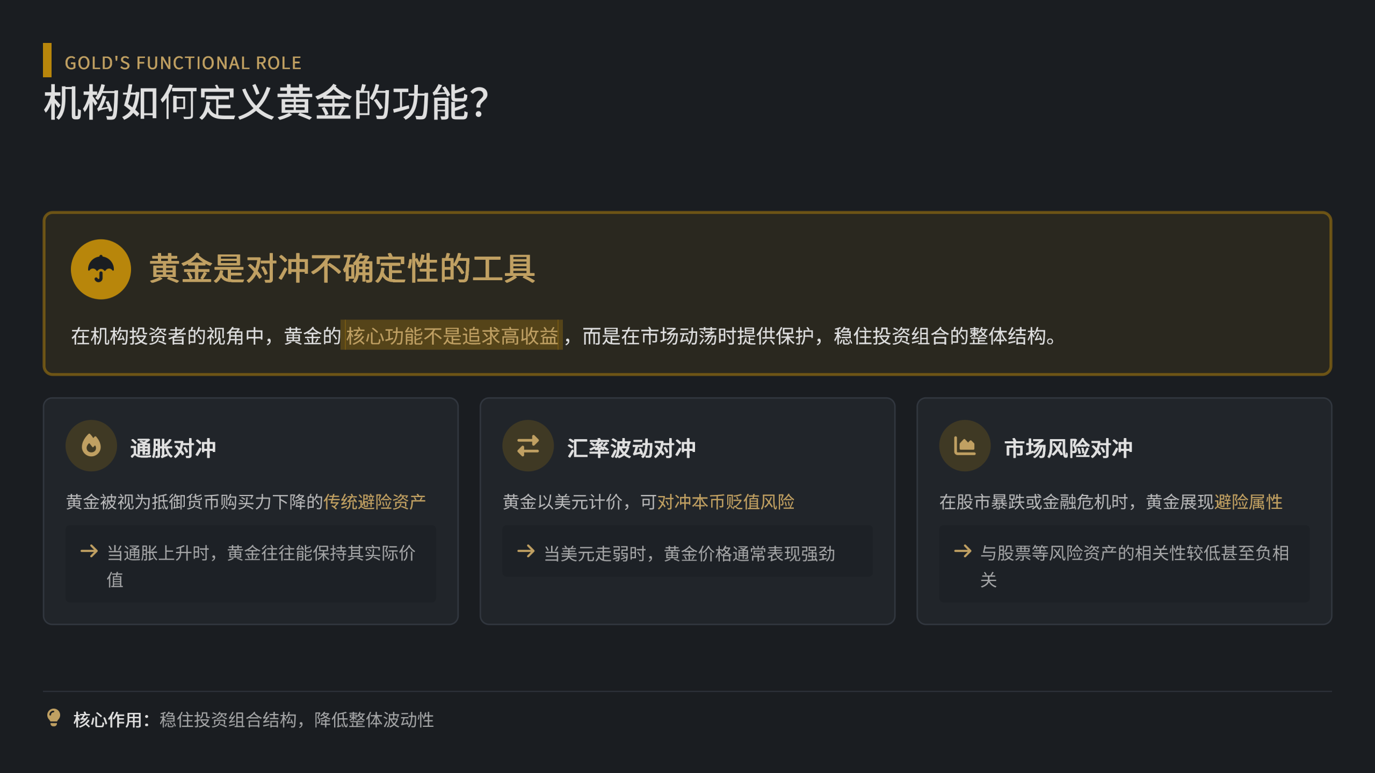Click the exchange arrows icon beside 汇率波动对冲
1375x773 pixels.
tap(528, 446)
